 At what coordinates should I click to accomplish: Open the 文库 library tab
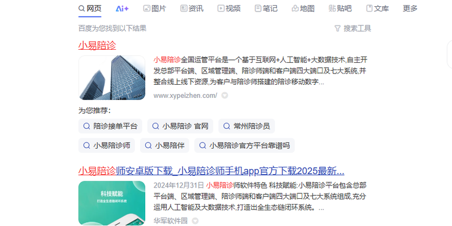377,8
